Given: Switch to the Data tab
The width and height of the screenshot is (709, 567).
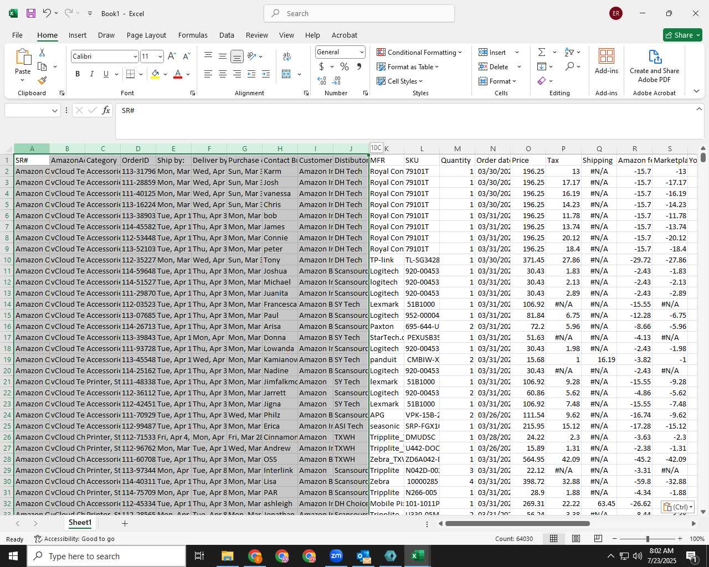Looking at the screenshot, I should [x=227, y=35].
